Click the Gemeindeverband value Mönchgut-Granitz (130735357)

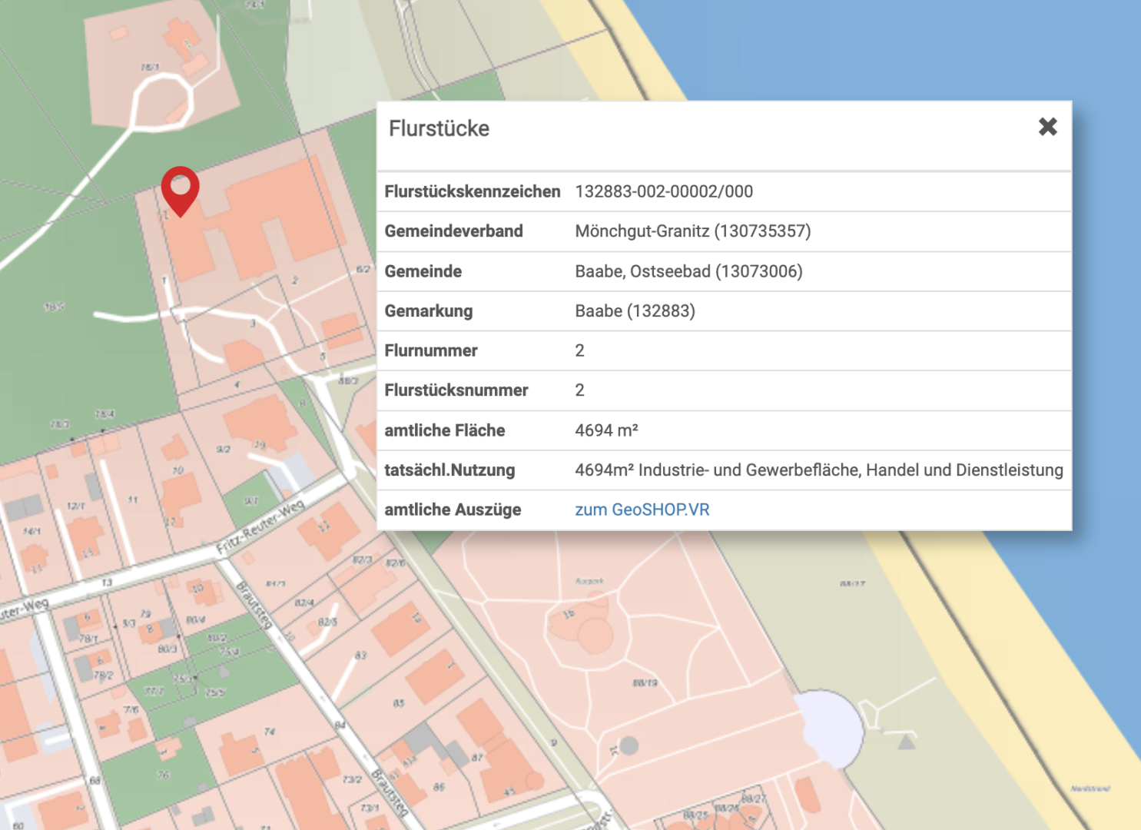click(x=693, y=231)
